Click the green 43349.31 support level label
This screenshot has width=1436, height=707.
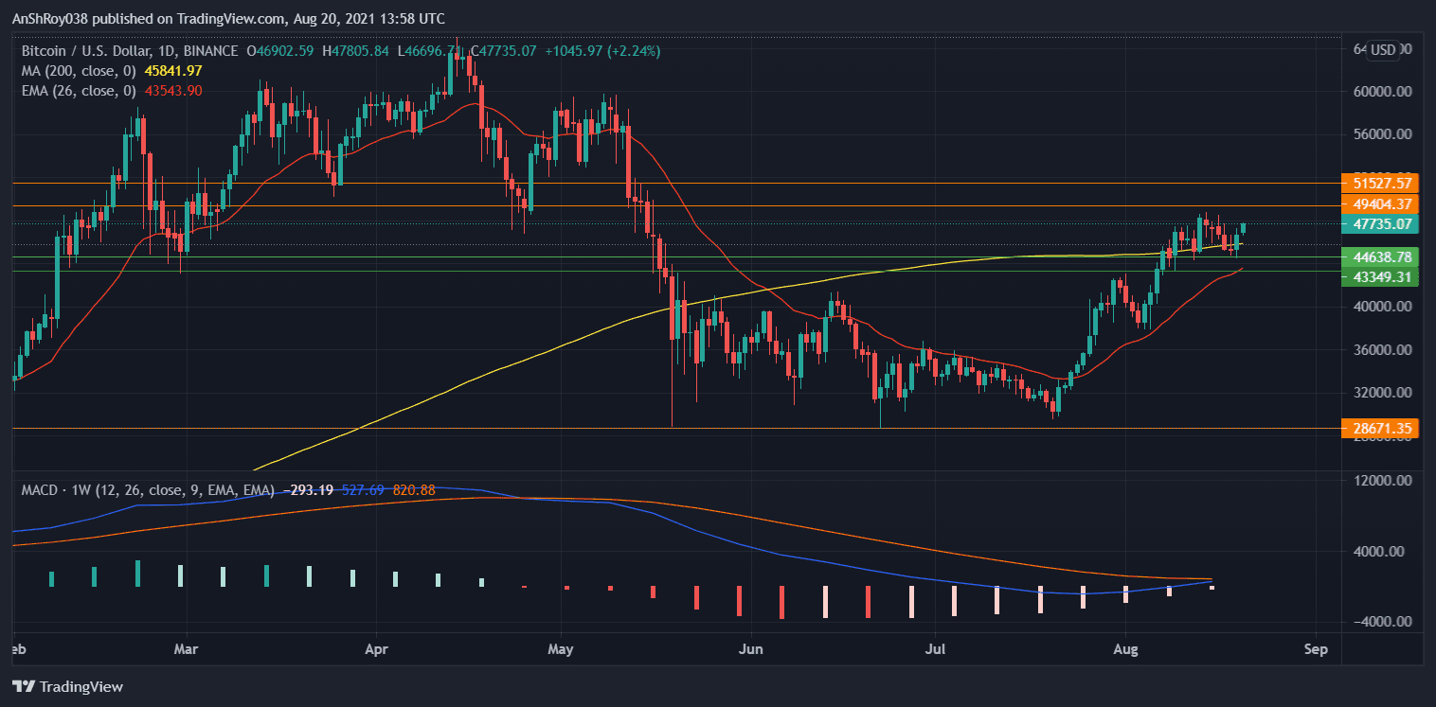[x=1382, y=276]
